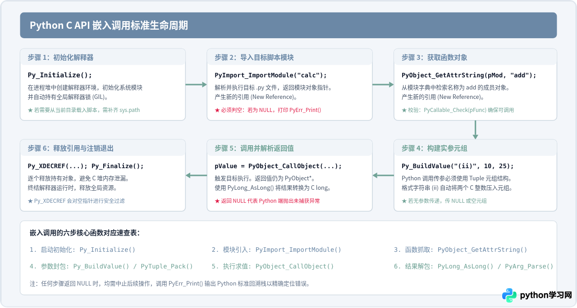The height and width of the screenshot is (308, 577).
Task: Click the line "逐个释放持有对象，避免 C 堆内存泄漏。"
Action: (x=78, y=179)
